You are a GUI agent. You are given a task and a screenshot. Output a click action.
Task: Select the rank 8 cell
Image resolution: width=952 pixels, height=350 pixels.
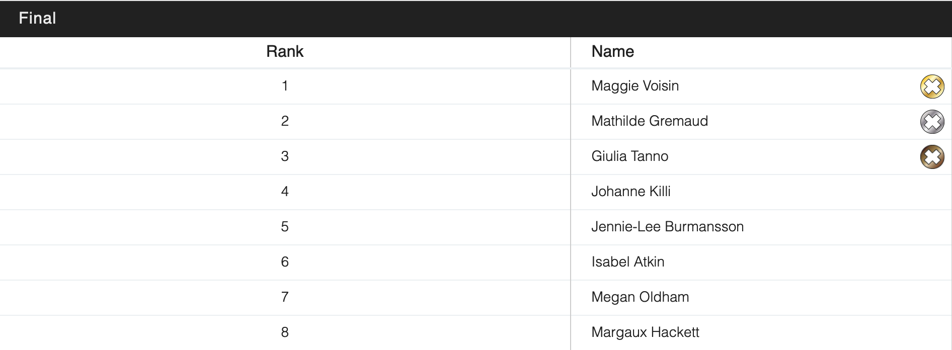click(x=285, y=332)
